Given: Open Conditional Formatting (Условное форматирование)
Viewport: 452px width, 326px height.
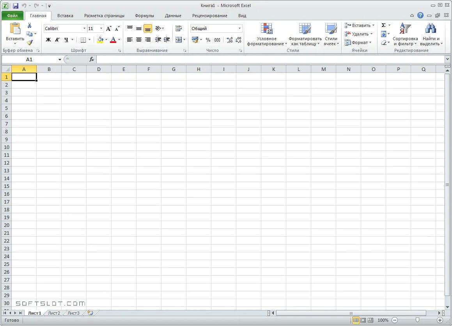Looking at the screenshot, I should tap(267, 35).
